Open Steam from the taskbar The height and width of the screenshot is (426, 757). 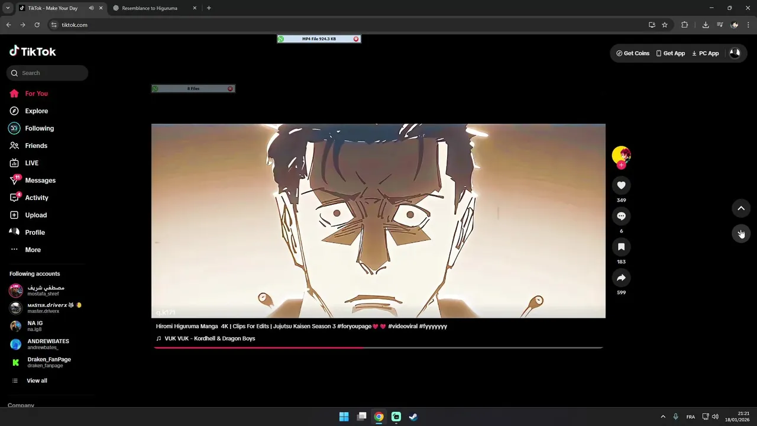point(413,417)
